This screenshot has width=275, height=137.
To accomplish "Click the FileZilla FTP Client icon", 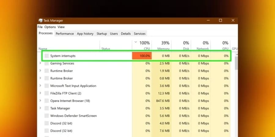I will coord(46,93).
